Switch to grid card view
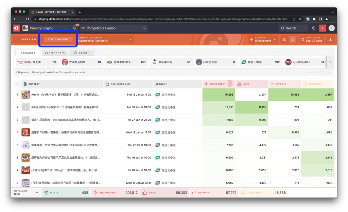 pos(284,39)
